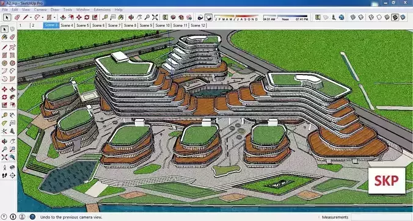This screenshot has width=413, height=221.
Task: Activate the Polygon tool
Action: coord(12,63)
